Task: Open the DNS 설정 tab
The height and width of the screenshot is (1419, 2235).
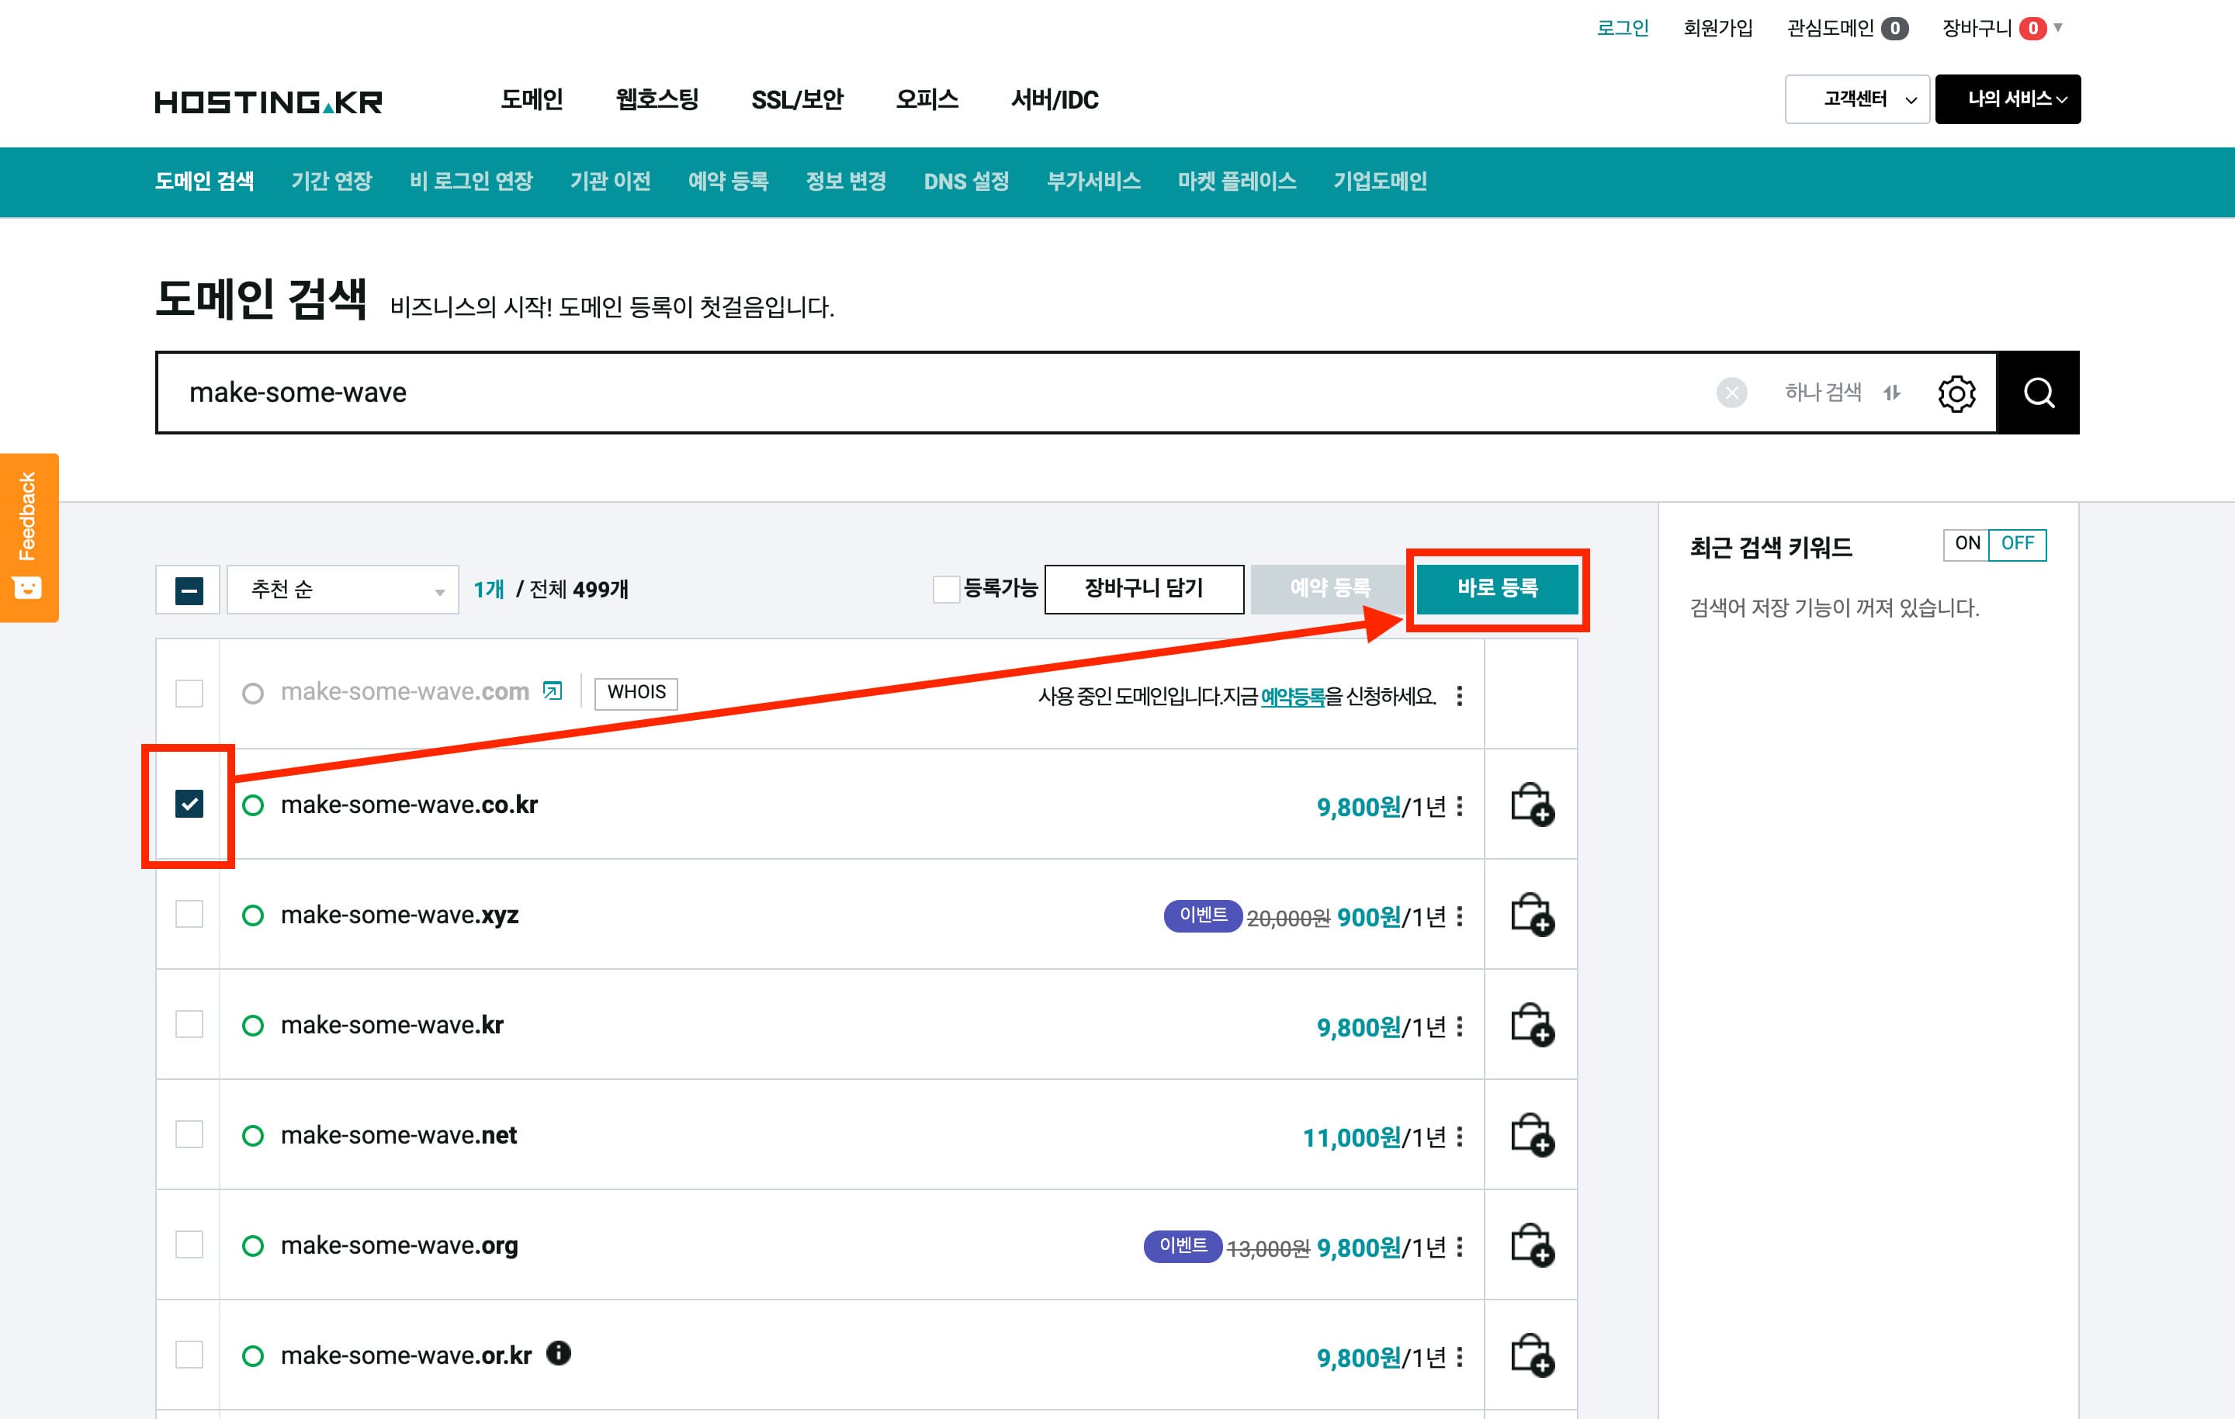Action: 965,181
